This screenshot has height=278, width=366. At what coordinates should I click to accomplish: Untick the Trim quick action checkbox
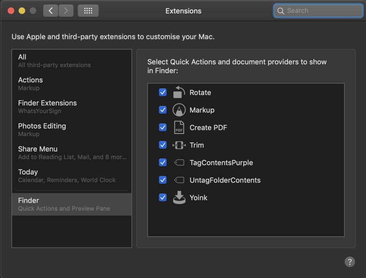(163, 145)
